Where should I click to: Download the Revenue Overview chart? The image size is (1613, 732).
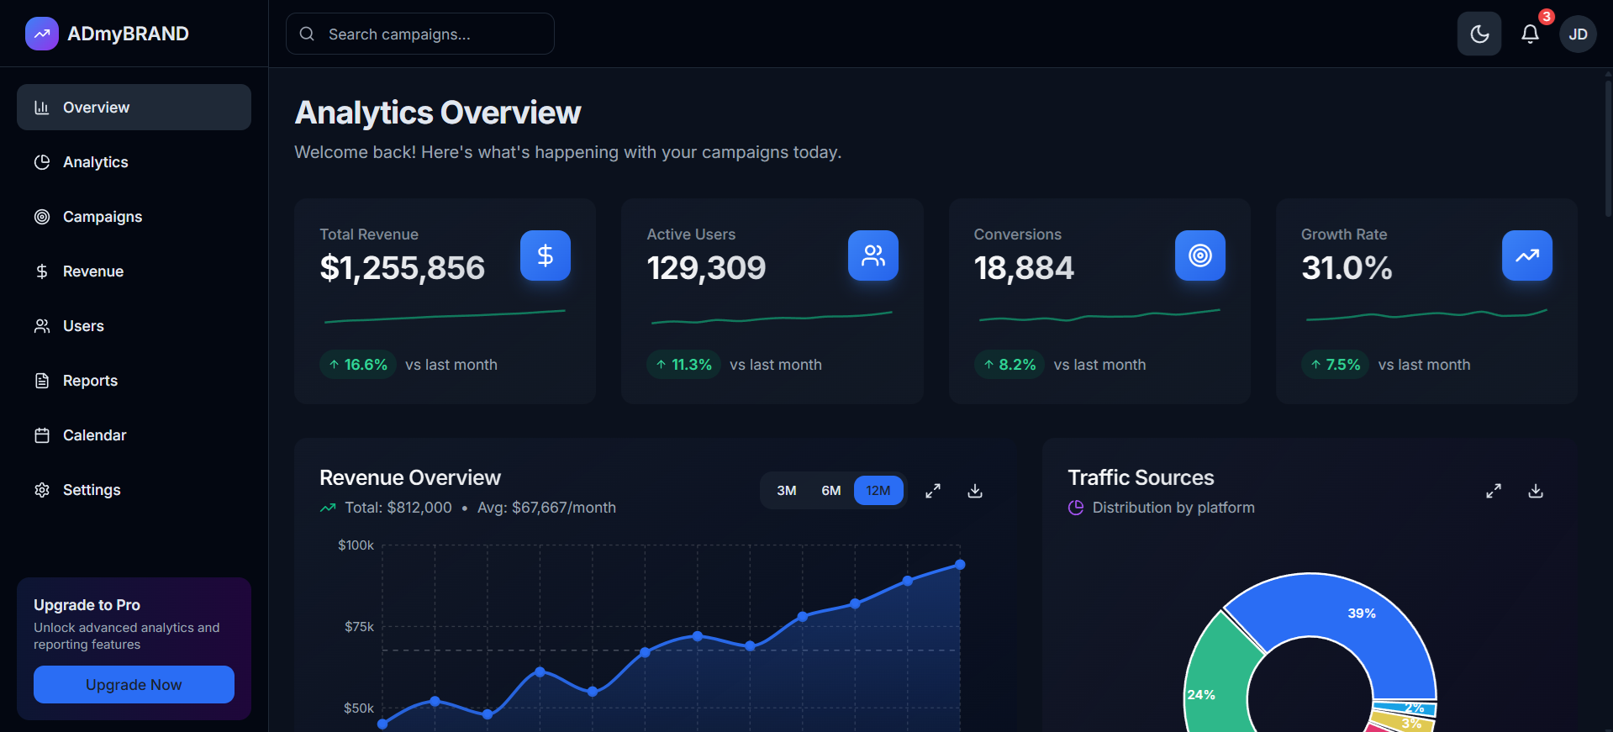(x=975, y=491)
